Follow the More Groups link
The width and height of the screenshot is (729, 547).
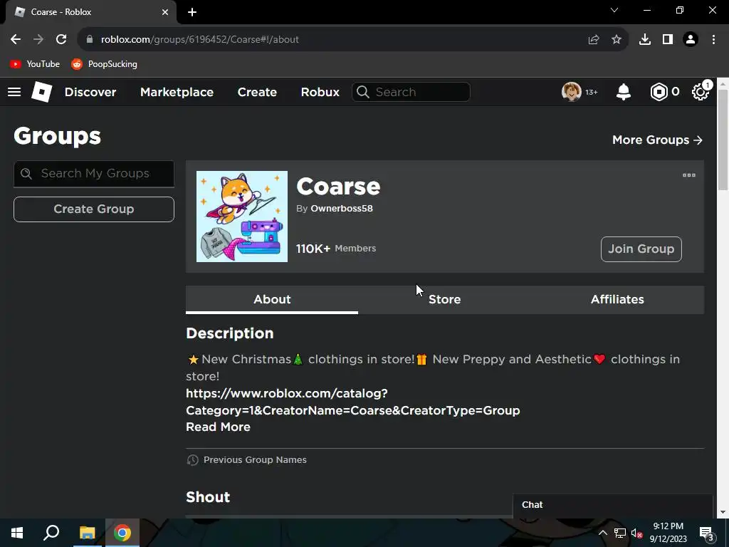pos(657,140)
